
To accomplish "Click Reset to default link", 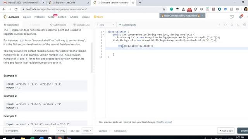I will click(164, 122).
